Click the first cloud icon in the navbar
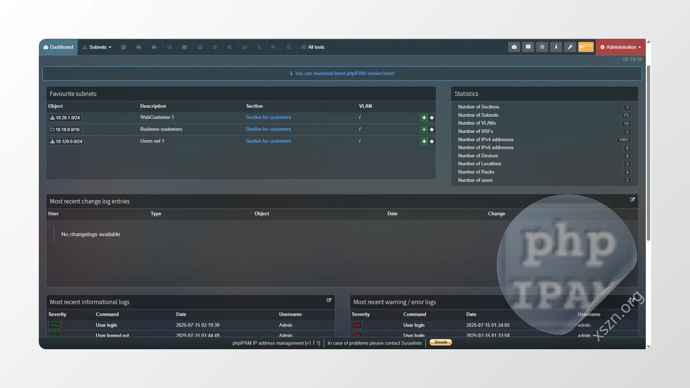Viewport: 690px width, 388px height. coord(139,47)
